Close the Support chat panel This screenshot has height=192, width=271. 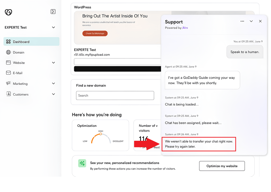tap(260, 21)
